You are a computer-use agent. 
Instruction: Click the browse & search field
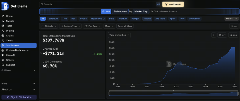point(164,11)
